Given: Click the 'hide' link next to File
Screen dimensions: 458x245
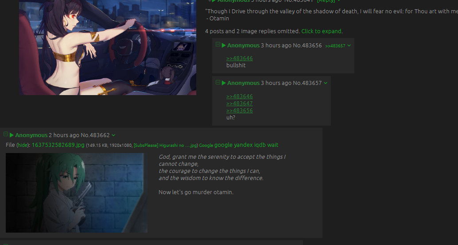Looking at the screenshot, I should tap(22, 145).
